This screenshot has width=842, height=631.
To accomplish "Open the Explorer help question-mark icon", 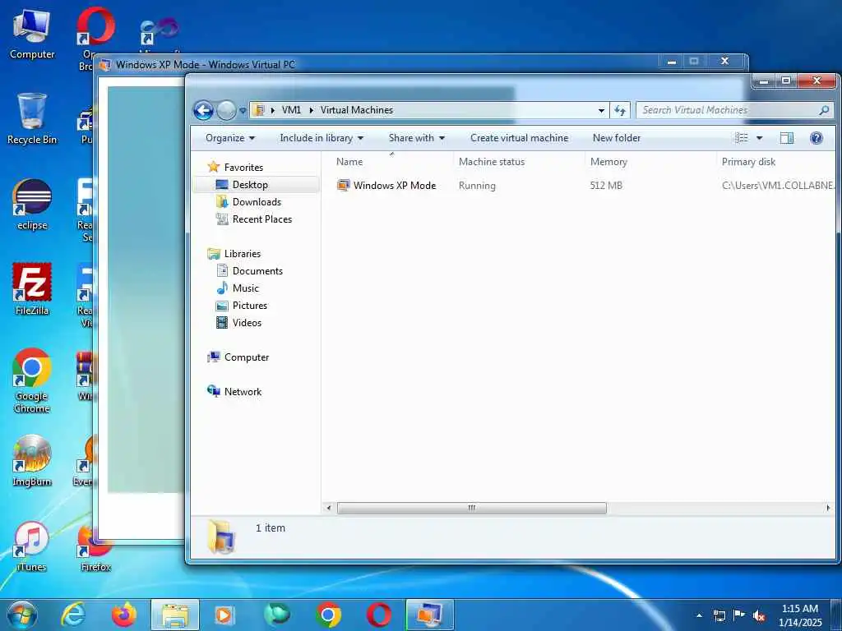I will [817, 138].
